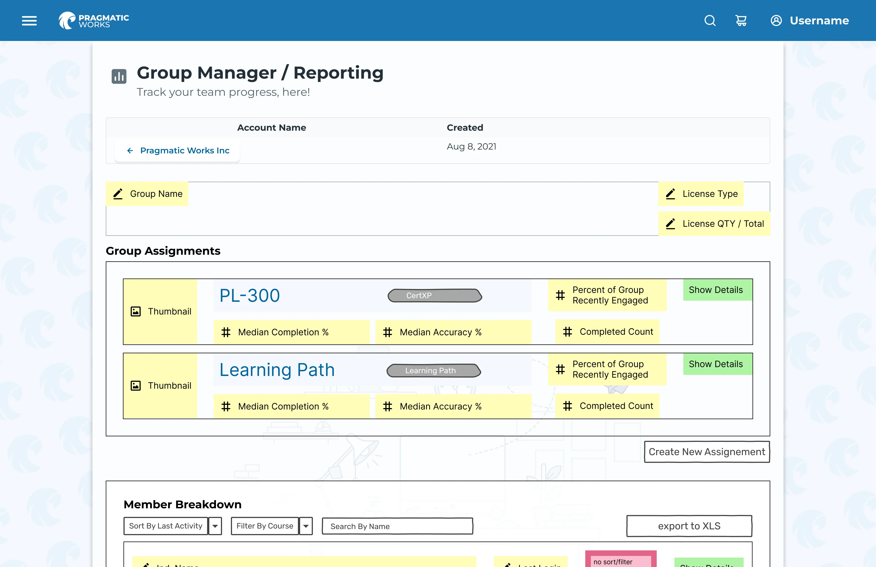Expand the Filter By Course arrow

click(306, 526)
